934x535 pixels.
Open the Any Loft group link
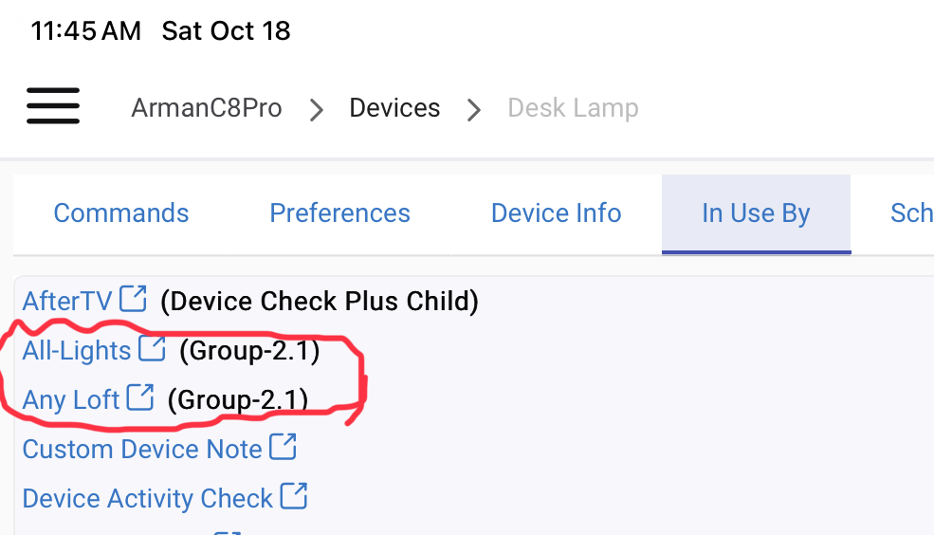[71, 399]
